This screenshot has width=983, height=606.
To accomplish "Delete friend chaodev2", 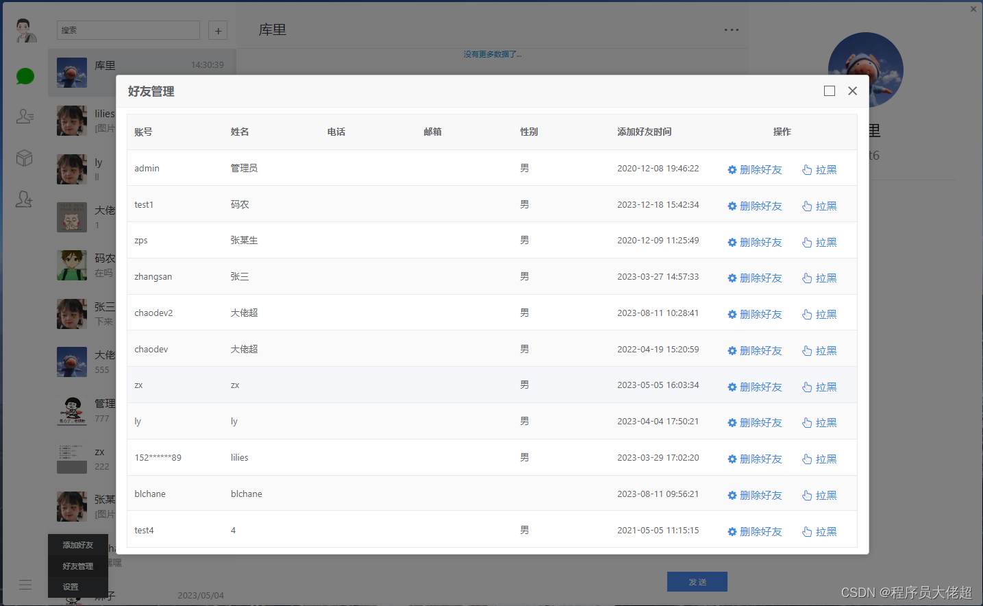I will click(x=755, y=315).
